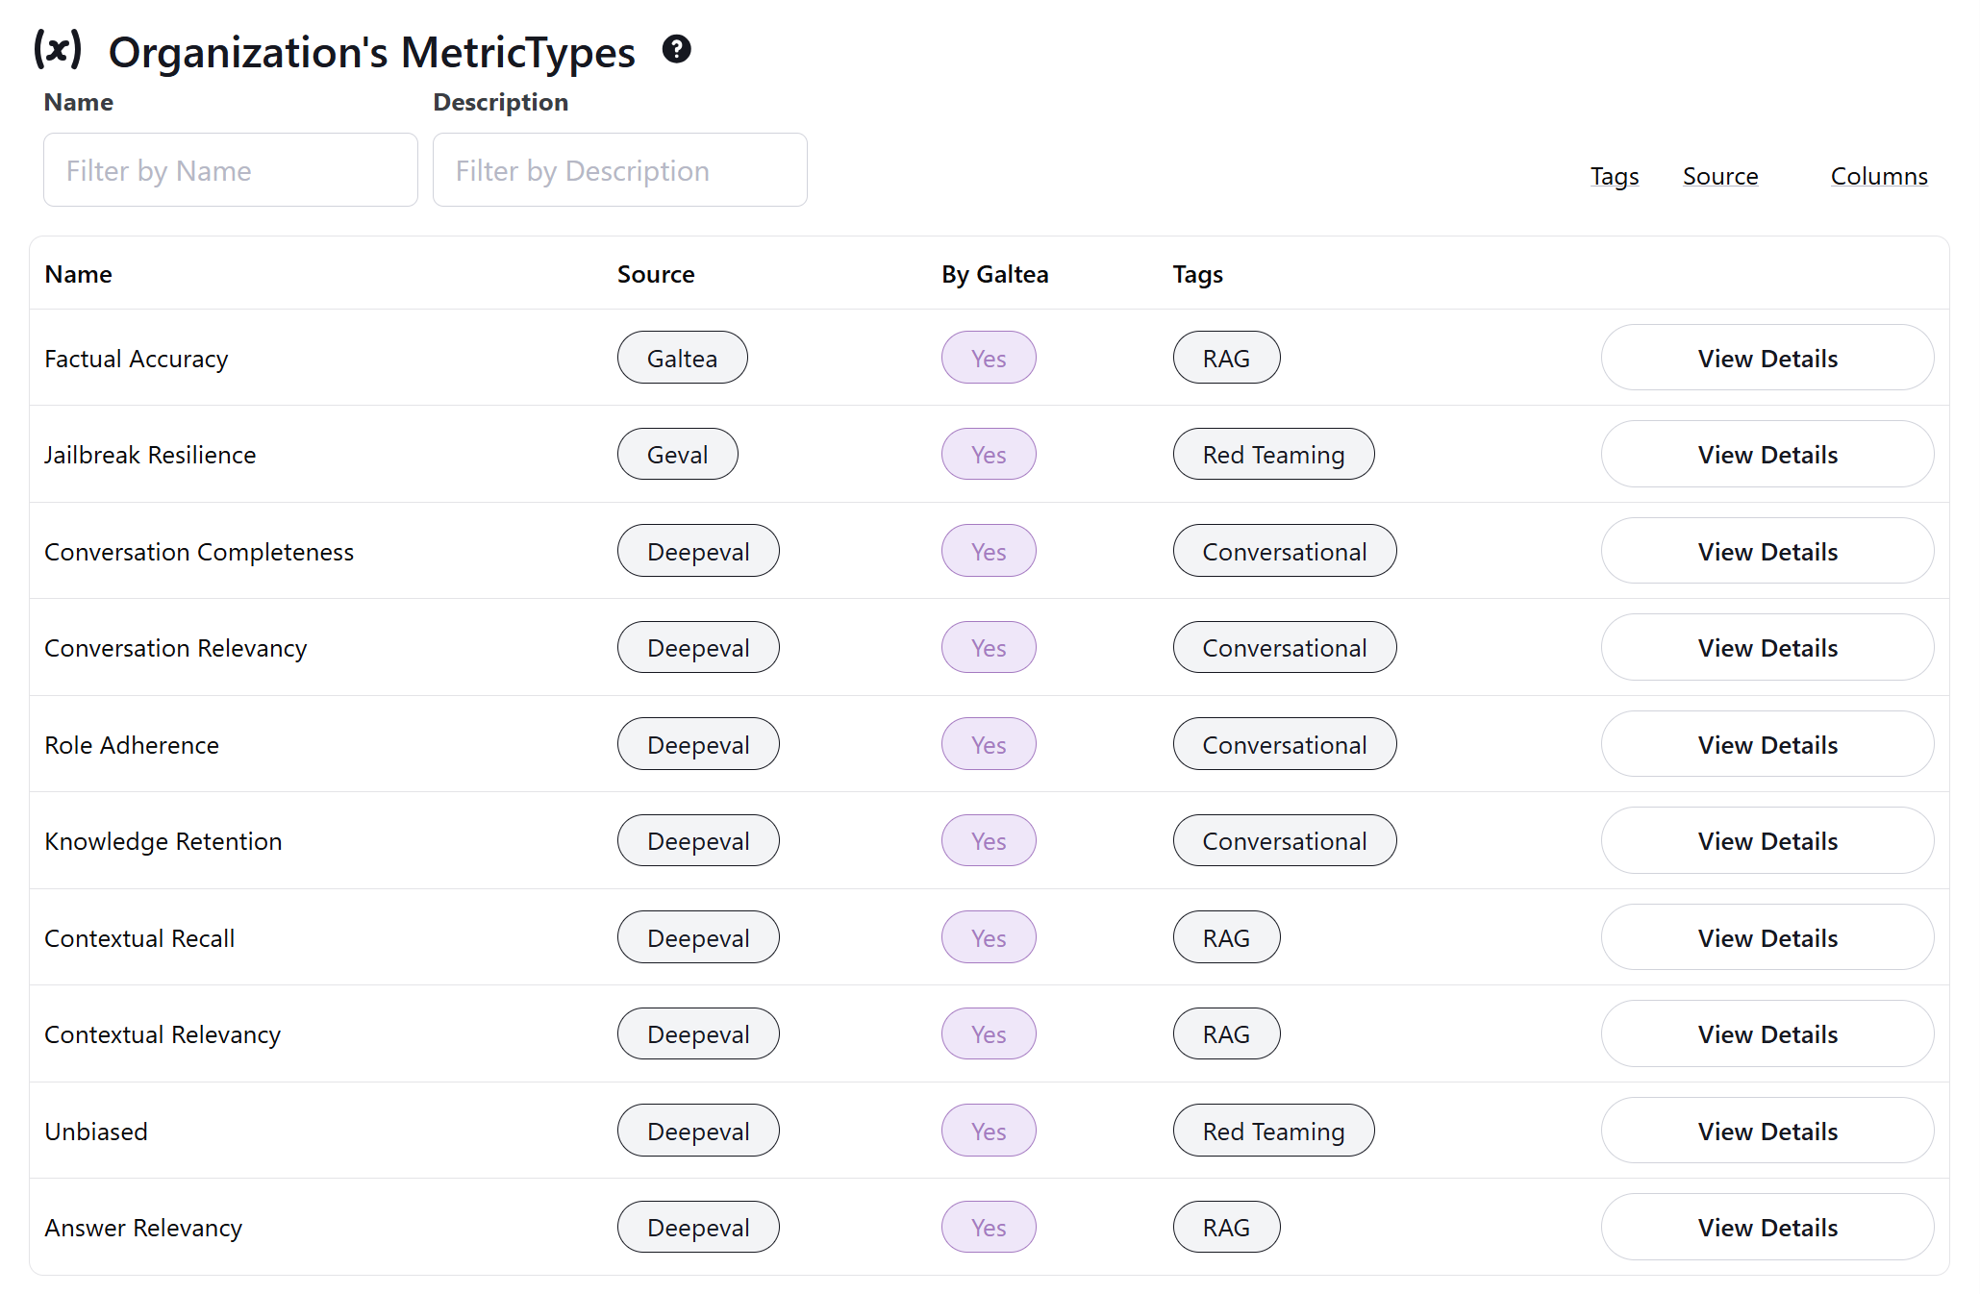Click the Name column header
The height and width of the screenshot is (1294, 1980).
tap(79, 274)
